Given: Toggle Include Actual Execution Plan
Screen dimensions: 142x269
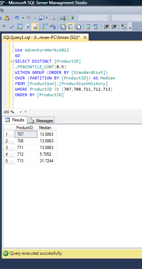Looking at the screenshot, I should [x=45, y=27].
